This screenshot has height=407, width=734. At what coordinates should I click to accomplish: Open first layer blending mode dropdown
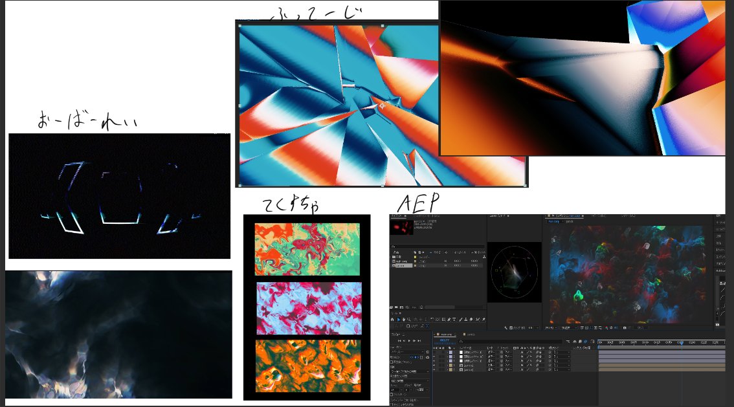pos(491,352)
